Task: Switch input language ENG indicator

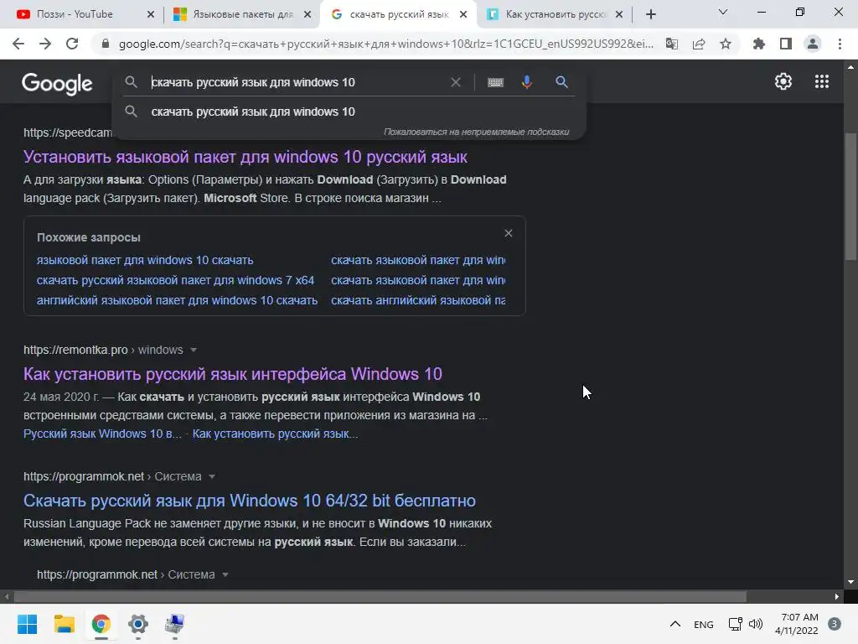Action: click(703, 624)
